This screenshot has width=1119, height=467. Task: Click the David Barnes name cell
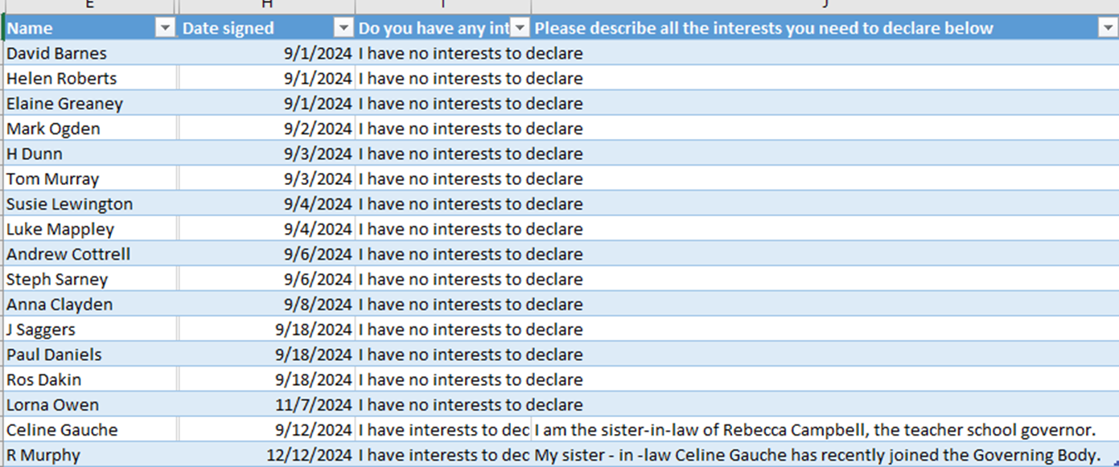(90, 53)
